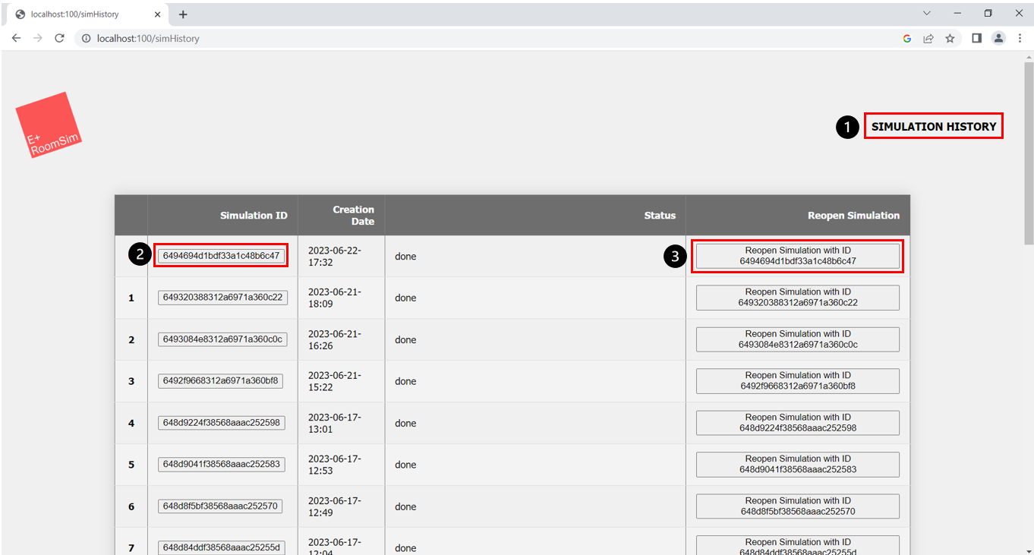Click simulation ID 648d9224f38568aaac252598 button
Screen dimensions: 1034x555
[221, 423]
